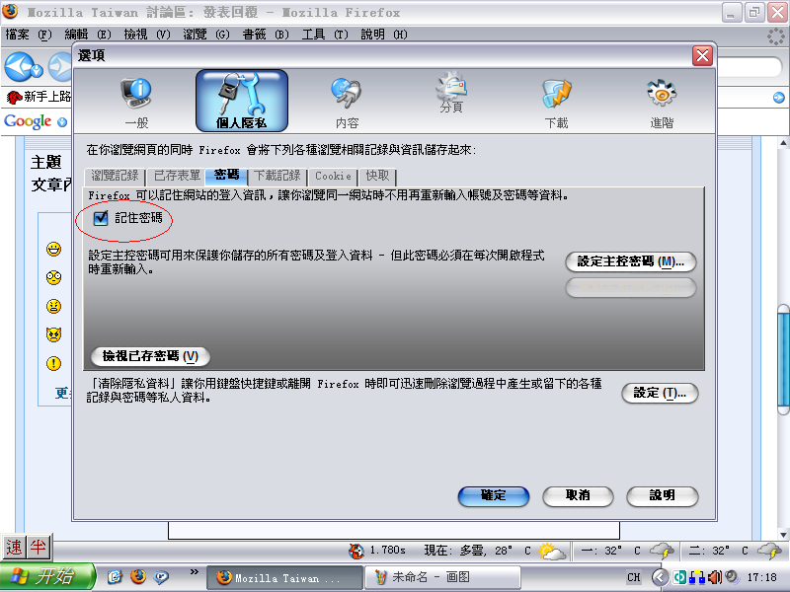The width and height of the screenshot is (790, 592).
Task: Expand hidden system tray icons arrow
Action: point(661,577)
